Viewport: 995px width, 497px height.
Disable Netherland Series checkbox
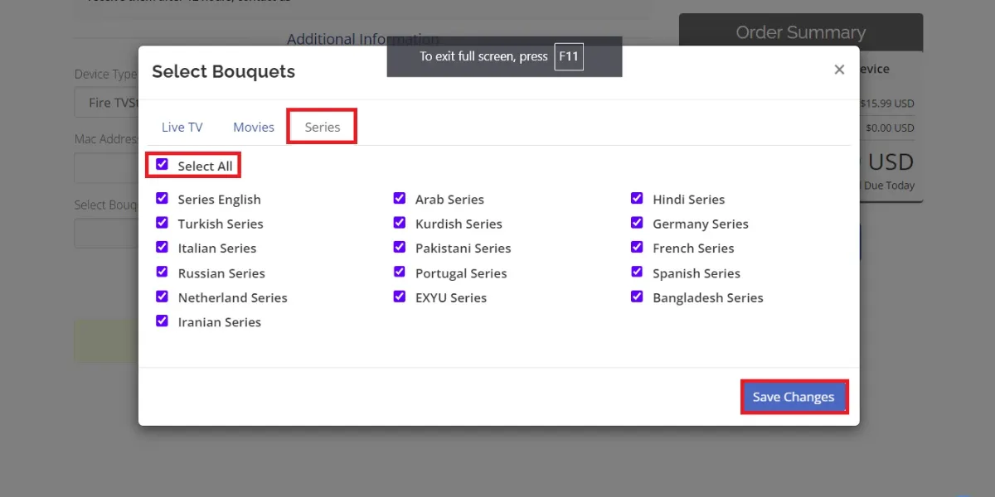[162, 297]
